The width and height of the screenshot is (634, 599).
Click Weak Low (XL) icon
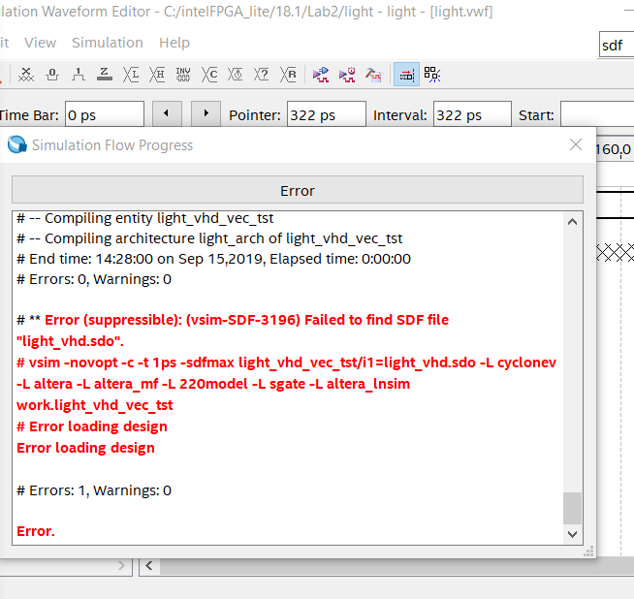pos(131,75)
